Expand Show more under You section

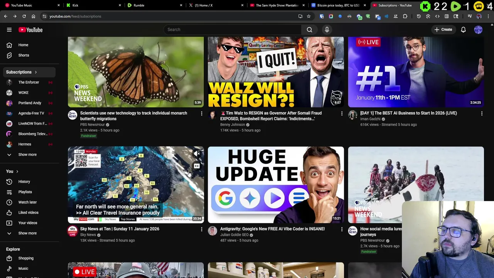point(27,233)
